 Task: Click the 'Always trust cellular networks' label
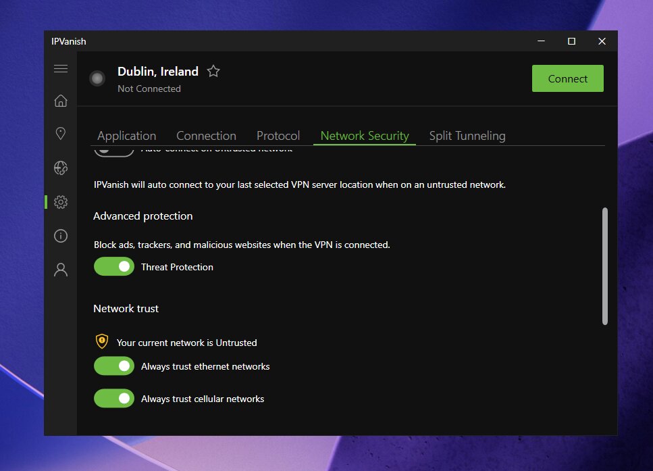coord(203,399)
